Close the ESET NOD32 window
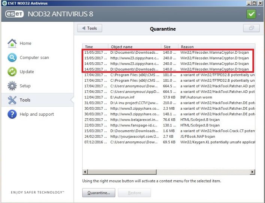Screen dimensions: 265x203 pos(261,3)
